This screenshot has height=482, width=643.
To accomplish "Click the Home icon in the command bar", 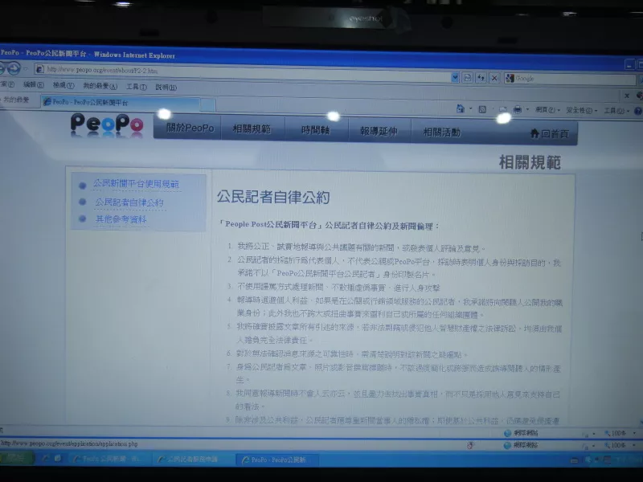I will tap(461, 108).
